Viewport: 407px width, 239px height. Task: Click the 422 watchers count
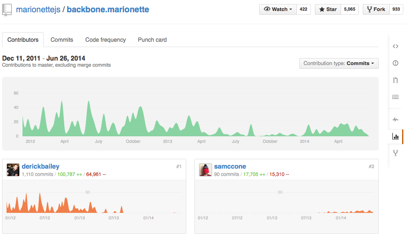(303, 9)
